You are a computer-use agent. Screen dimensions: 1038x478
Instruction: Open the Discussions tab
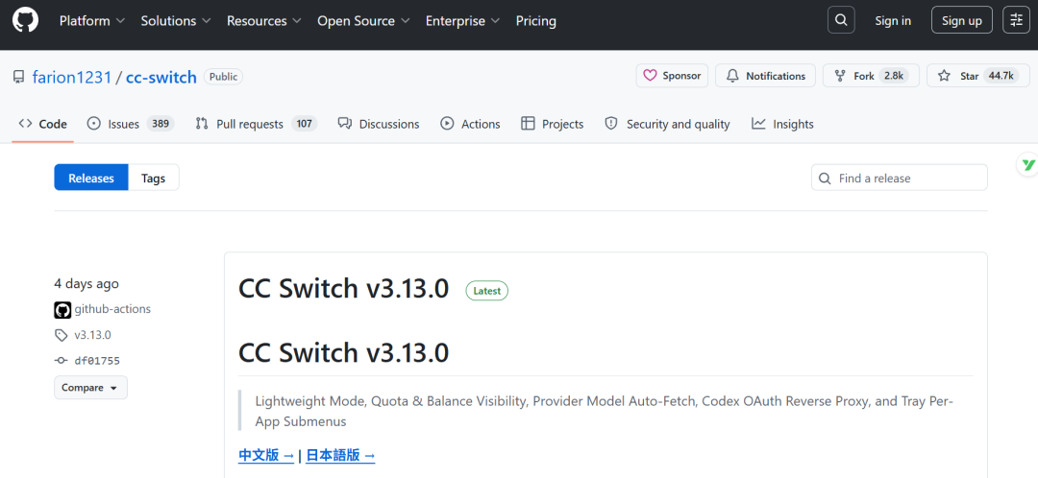379,124
